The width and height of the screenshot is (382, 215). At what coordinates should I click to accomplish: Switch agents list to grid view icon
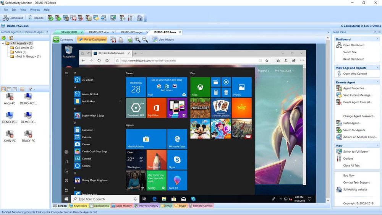point(9,89)
